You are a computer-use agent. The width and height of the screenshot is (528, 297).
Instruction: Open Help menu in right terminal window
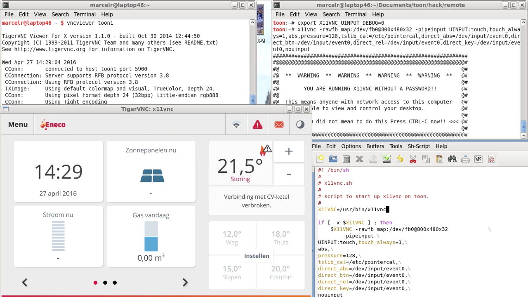click(x=378, y=14)
